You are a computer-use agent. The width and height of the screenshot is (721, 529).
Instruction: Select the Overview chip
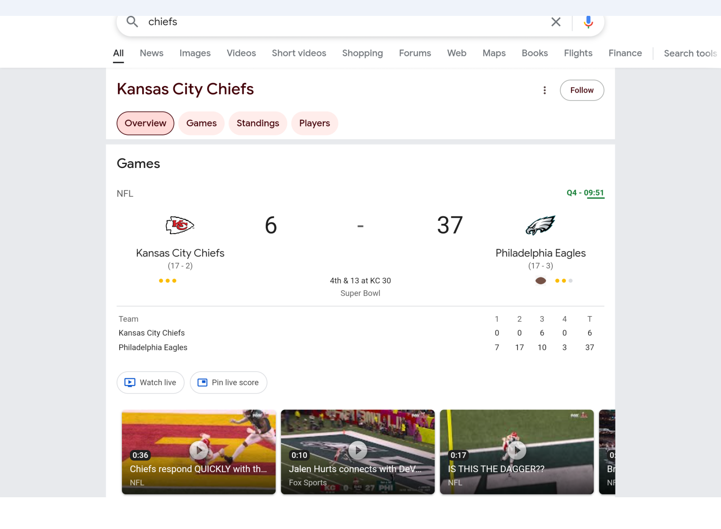click(x=145, y=123)
